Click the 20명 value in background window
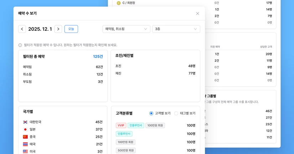The height and width of the screenshot is (154, 294). pos(269,54)
